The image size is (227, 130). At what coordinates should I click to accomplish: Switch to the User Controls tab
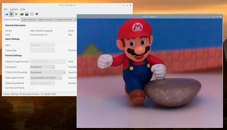[28, 20]
